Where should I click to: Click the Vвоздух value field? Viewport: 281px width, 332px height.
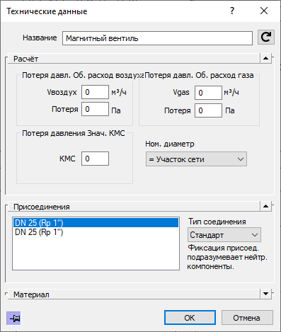coord(95,92)
